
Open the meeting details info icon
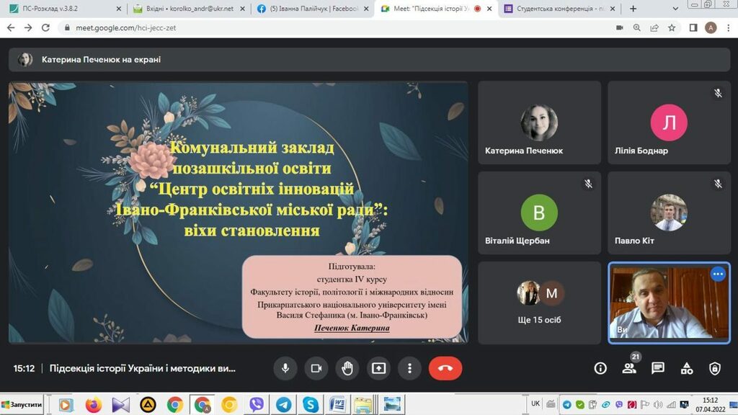pos(600,368)
